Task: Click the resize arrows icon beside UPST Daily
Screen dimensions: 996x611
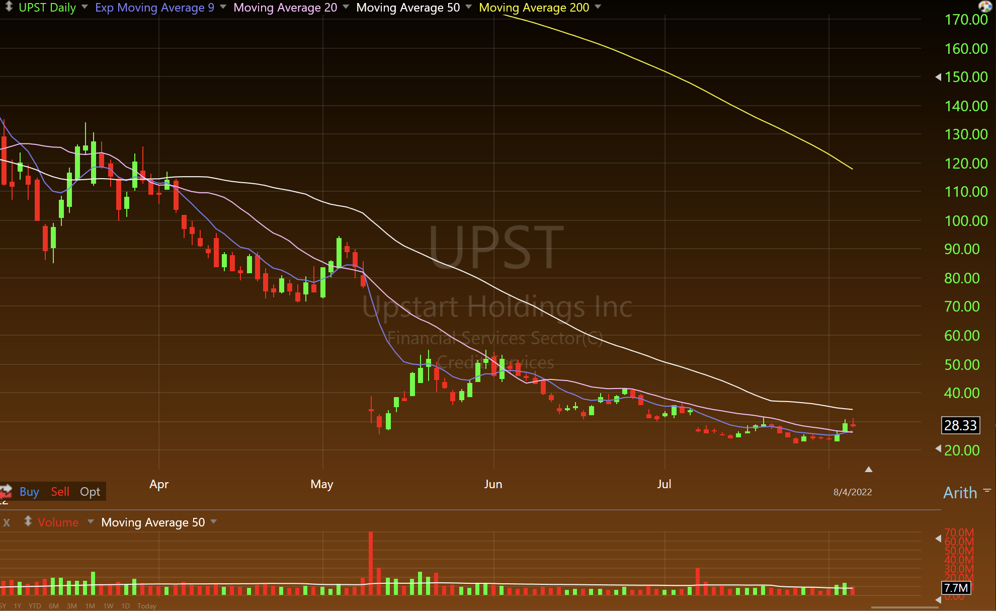Action: click(x=9, y=7)
